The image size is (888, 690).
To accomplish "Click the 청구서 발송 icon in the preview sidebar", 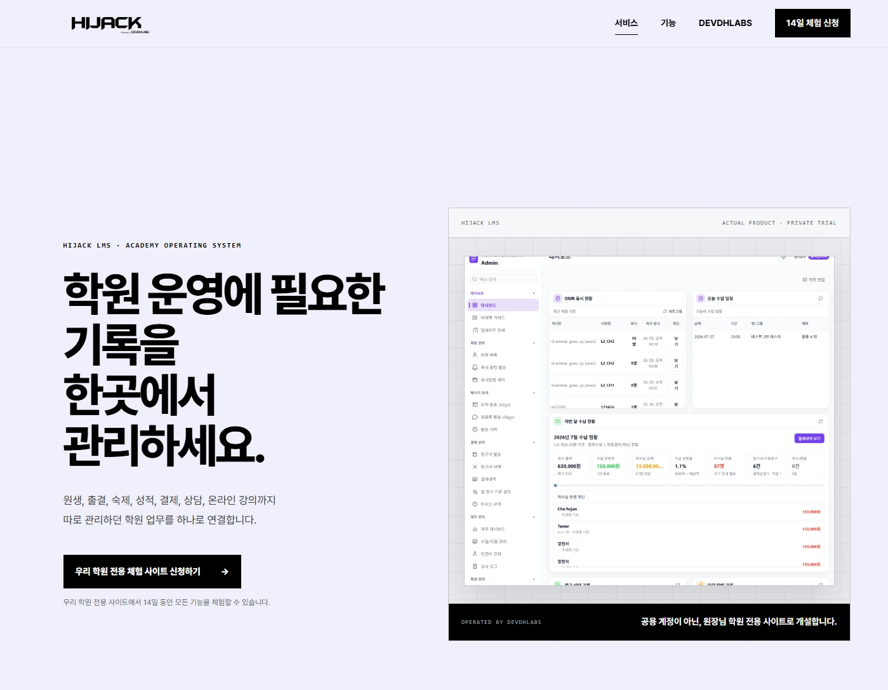I will click(475, 454).
